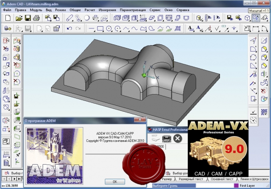Open the Правка menu
Viewport: 271px width, 189px height.
point(21,10)
